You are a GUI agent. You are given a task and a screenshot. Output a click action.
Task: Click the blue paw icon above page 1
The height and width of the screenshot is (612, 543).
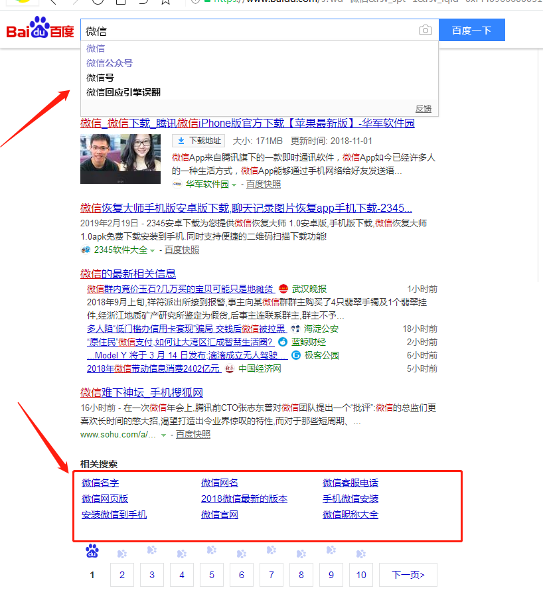point(92,551)
